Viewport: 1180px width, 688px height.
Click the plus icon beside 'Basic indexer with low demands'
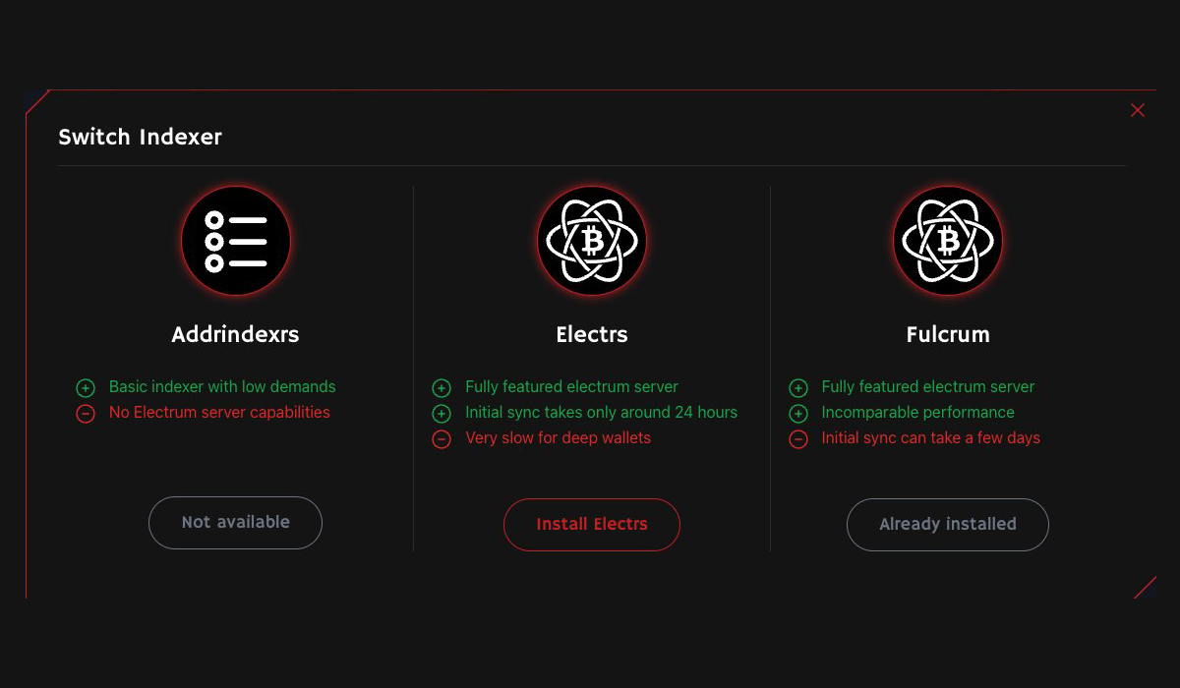point(85,387)
